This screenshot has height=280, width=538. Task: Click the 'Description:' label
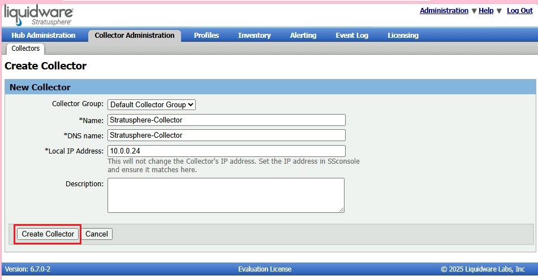point(84,184)
